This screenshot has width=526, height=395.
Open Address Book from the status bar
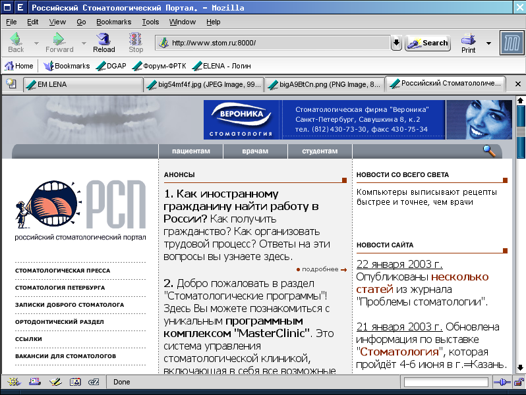pos(75,382)
